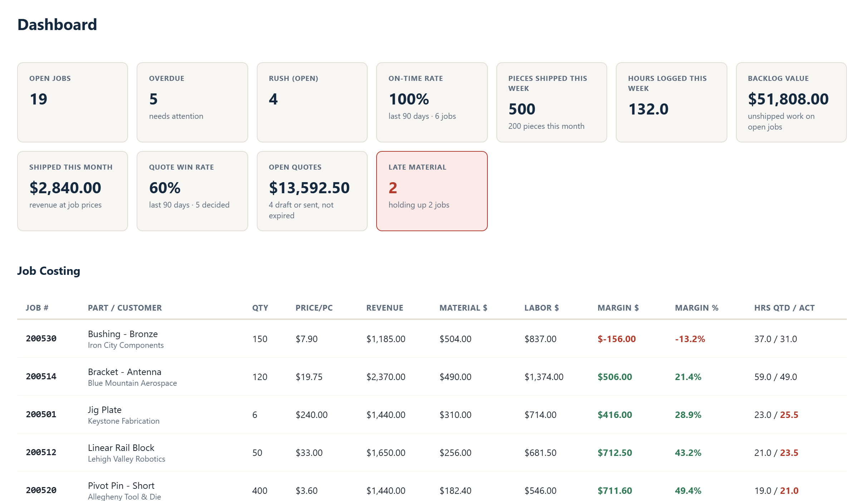This screenshot has height=501, width=864.
Task: Click the Open Quotes $13,592.50 card
Action: click(312, 191)
